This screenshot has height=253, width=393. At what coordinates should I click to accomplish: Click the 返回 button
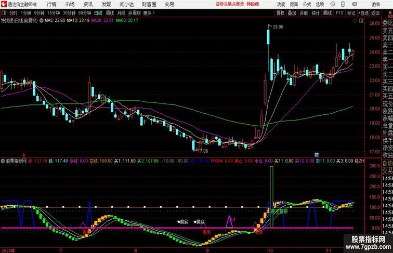coord(375,13)
